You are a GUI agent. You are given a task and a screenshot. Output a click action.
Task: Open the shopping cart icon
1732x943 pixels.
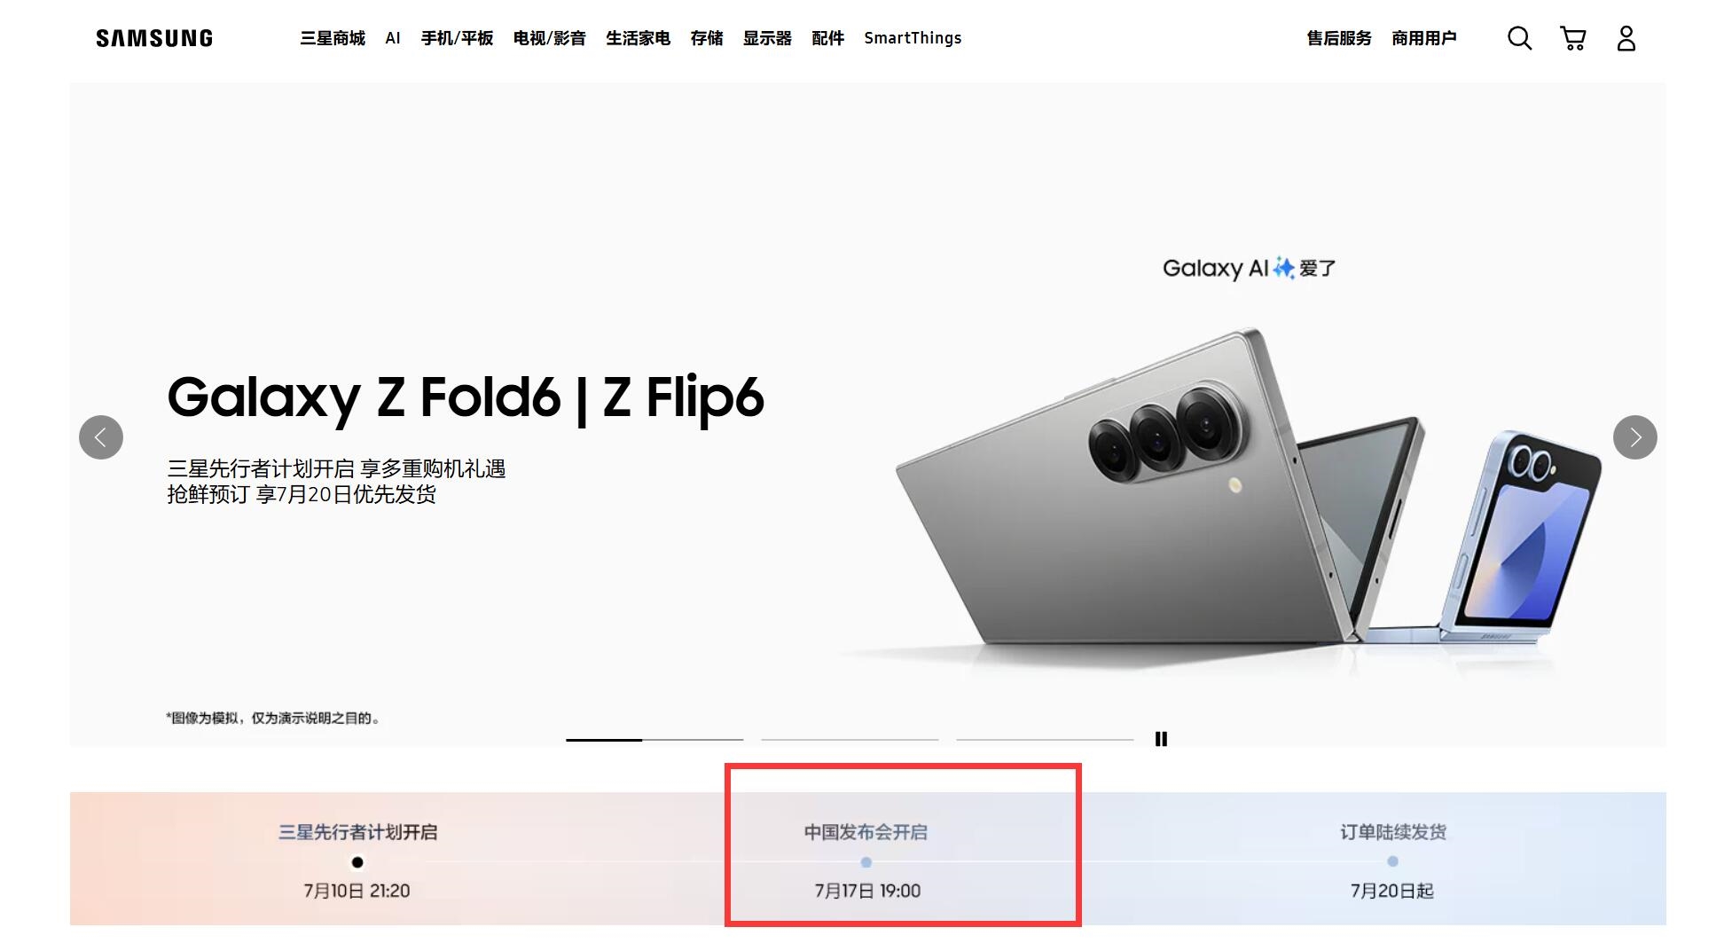(1572, 38)
